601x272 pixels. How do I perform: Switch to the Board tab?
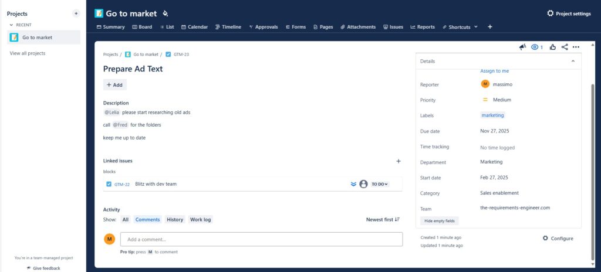(142, 27)
